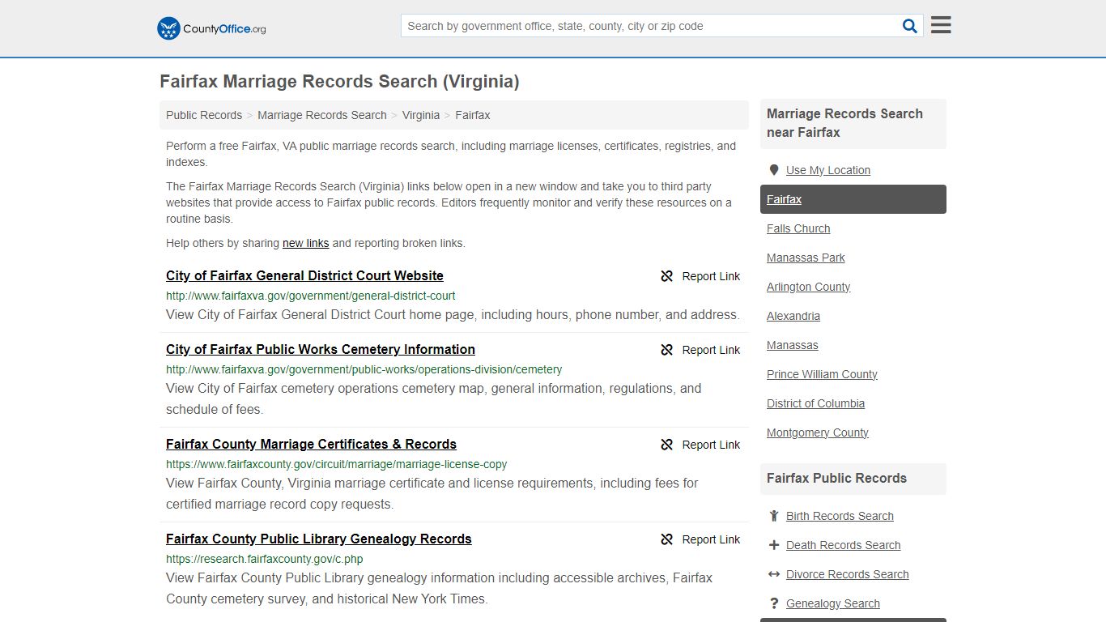Click the Death Records cross icon
The image size is (1106, 622).
point(774,545)
